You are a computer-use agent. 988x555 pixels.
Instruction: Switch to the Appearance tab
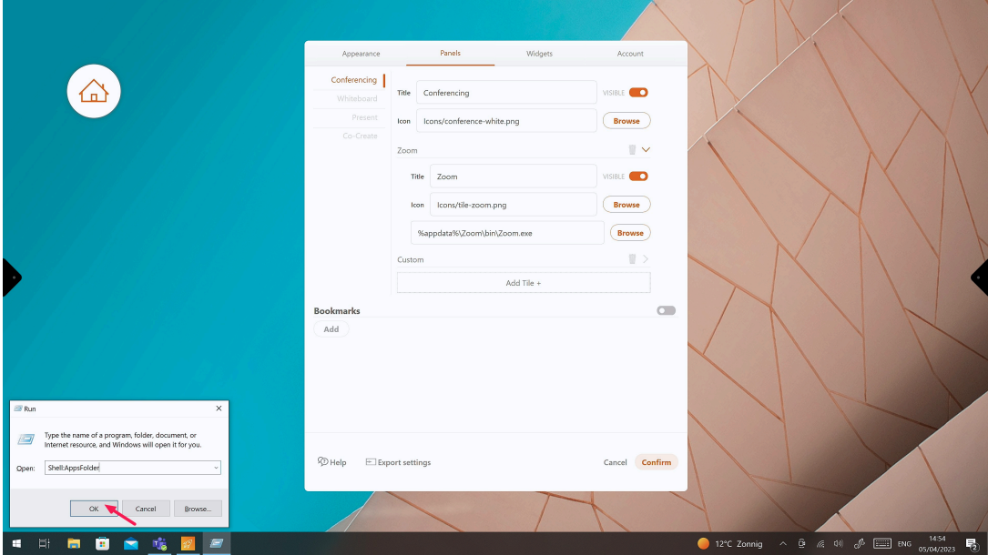click(x=361, y=54)
